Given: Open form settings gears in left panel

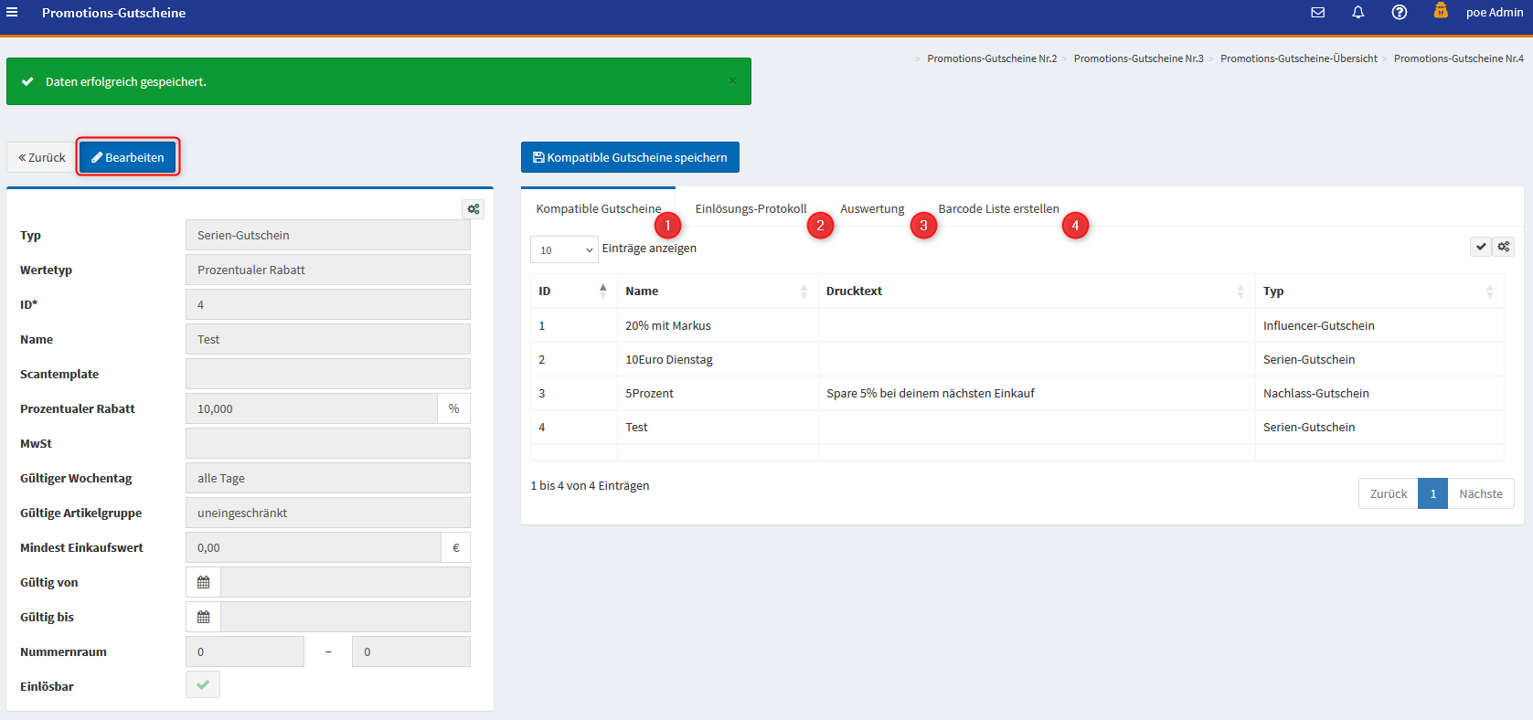Looking at the screenshot, I should (473, 209).
